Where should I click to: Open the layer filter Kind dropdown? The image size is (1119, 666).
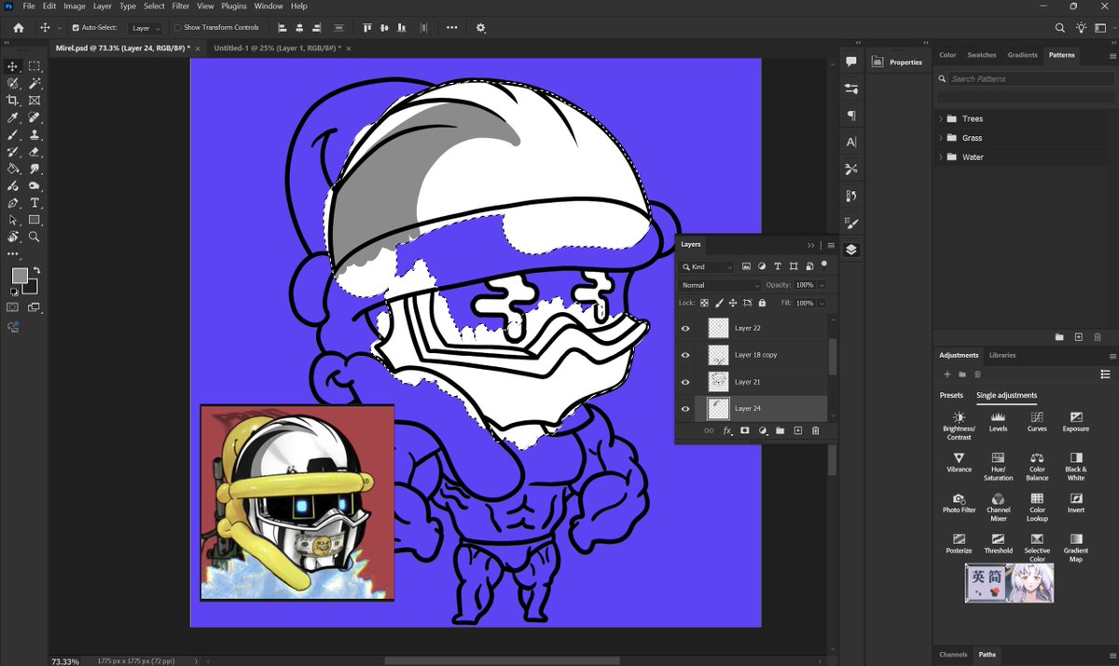point(708,267)
